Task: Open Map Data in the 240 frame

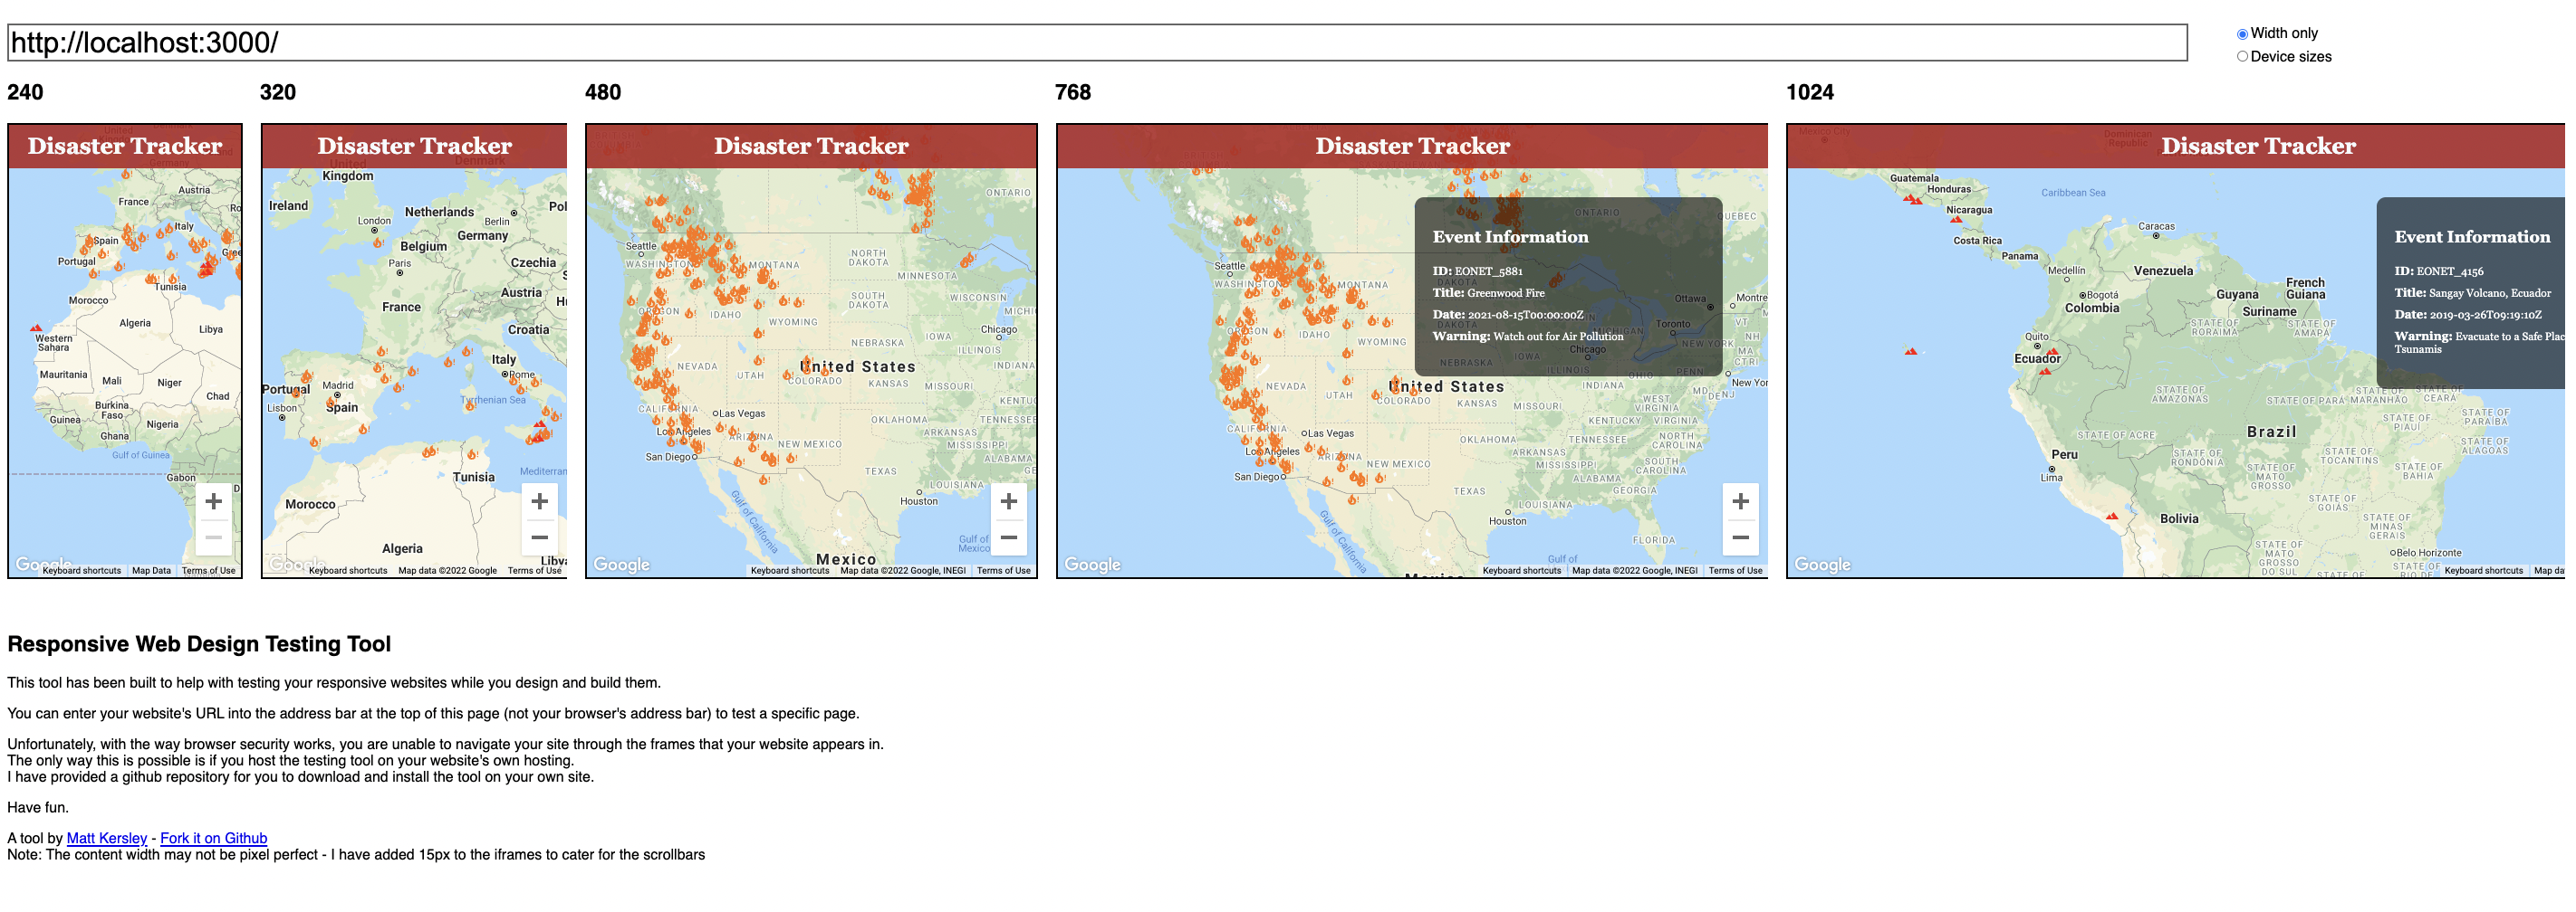Action: pos(151,572)
